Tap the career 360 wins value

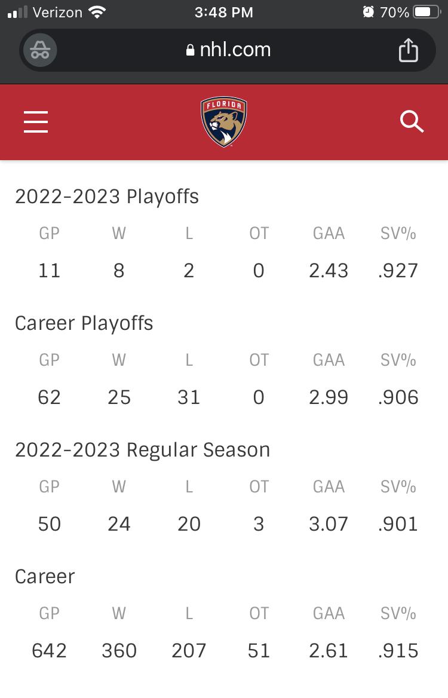pos(119,651)
